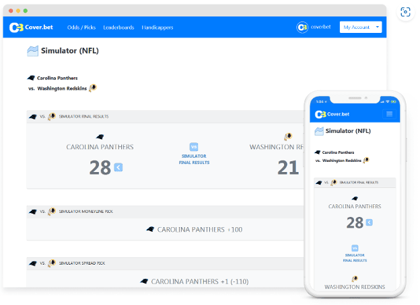Click Panthers logo above CAROLINA PANTHERS score on desktop
420x305 pixels.
pos(100,137)
